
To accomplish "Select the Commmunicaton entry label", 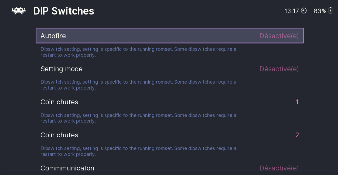I will point(67,168).
